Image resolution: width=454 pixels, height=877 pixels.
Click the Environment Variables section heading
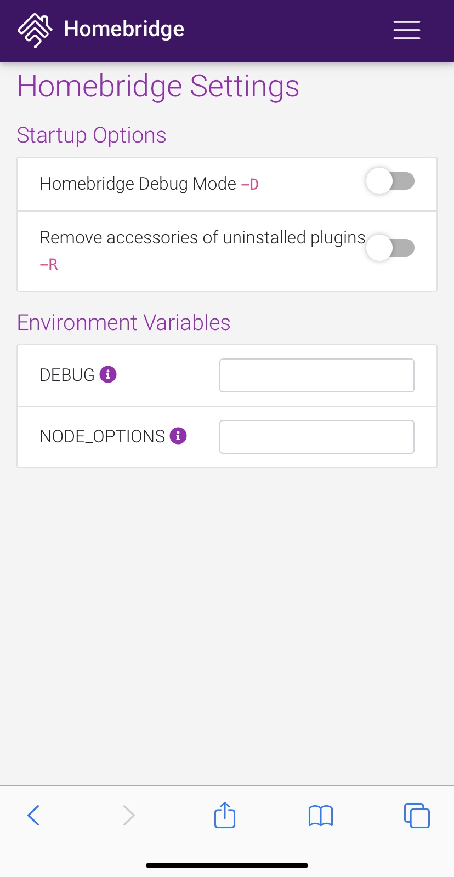[123, 323]
